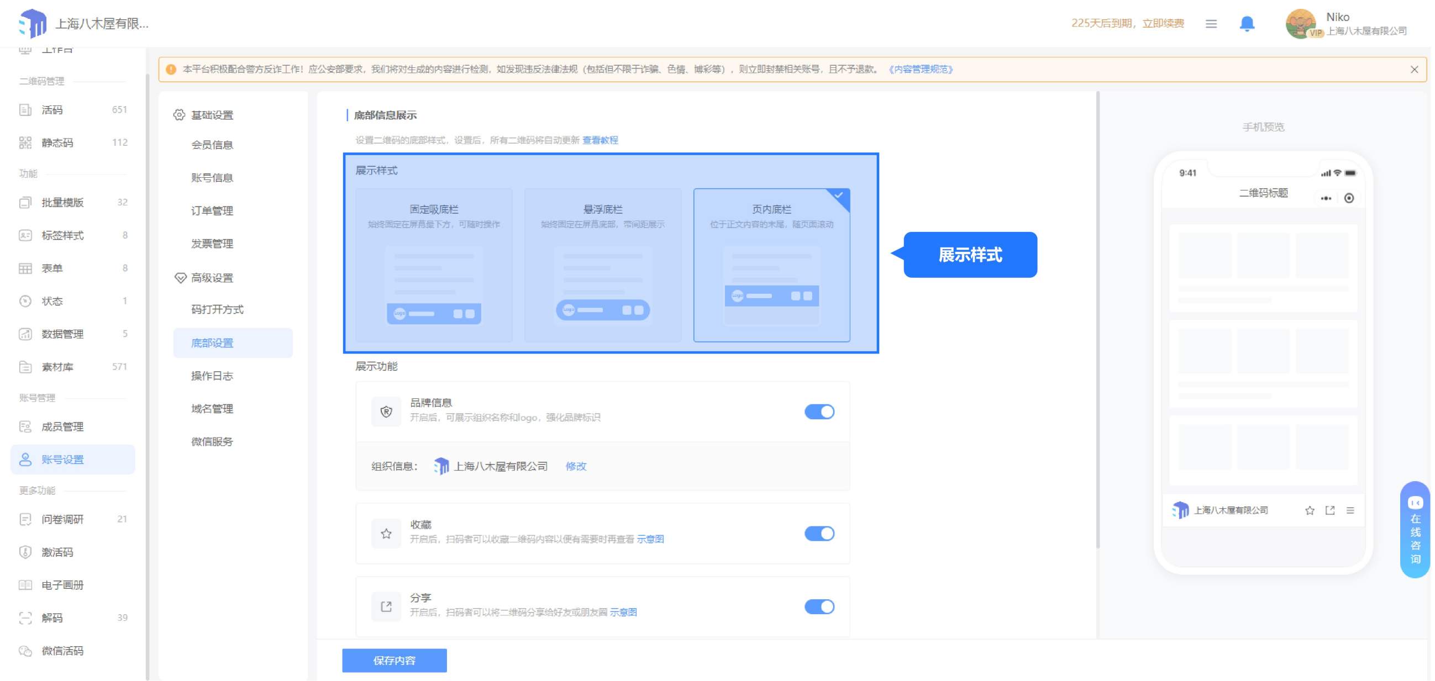Toggle the 收藏 switch off
This screenshot has height=681, width=1435.
point(819,534)
